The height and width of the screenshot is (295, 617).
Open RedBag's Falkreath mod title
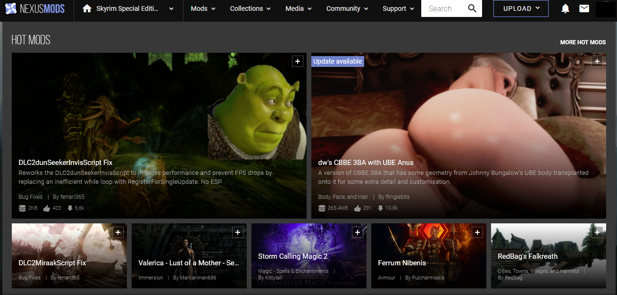pos(527,256)
